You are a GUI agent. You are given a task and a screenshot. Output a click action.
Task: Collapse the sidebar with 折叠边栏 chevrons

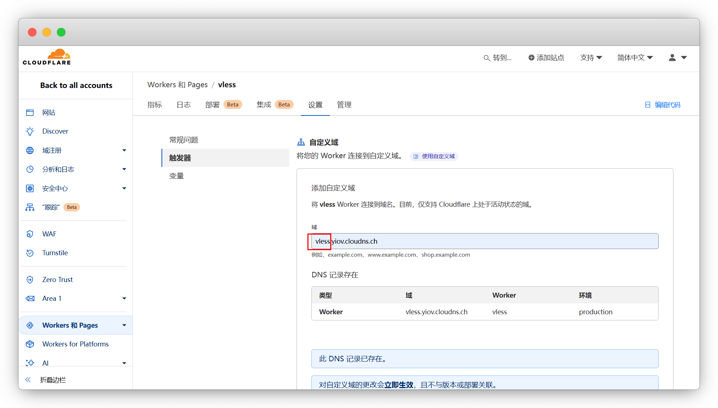28,380
